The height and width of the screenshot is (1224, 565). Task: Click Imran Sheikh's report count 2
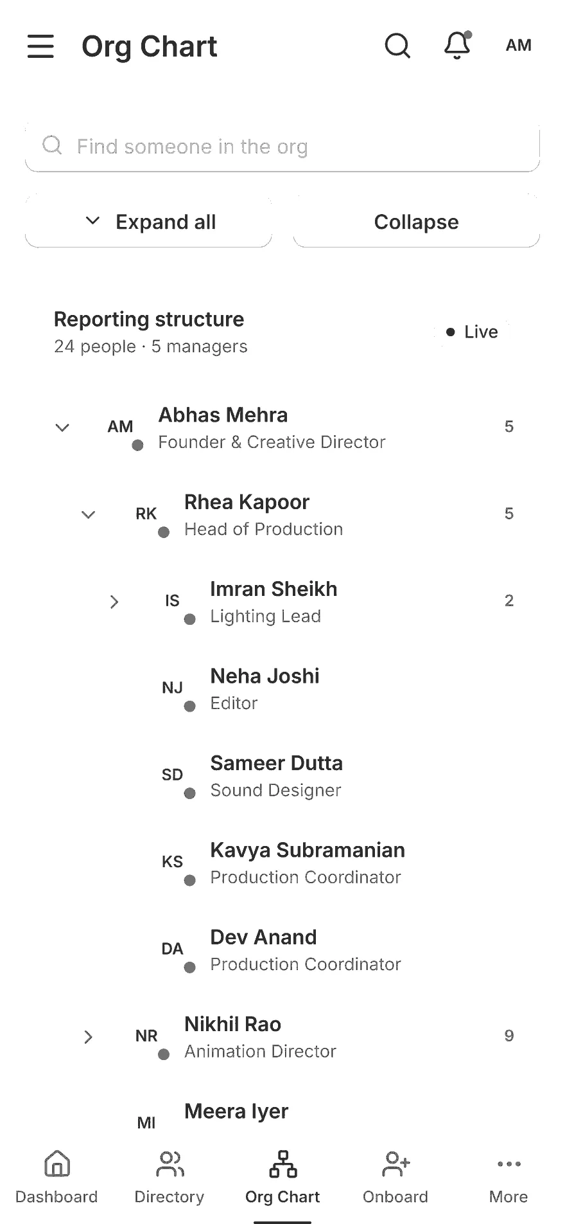[509, 600]
